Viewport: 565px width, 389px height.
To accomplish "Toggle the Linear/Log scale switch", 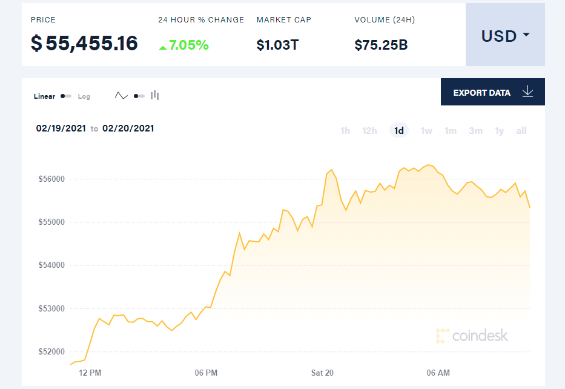I will 66,96.
